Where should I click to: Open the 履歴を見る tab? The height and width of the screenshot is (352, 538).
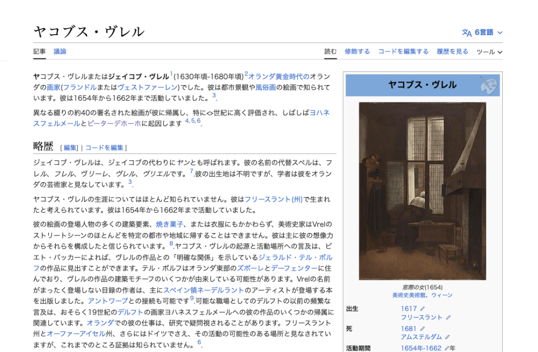(452, 51)
